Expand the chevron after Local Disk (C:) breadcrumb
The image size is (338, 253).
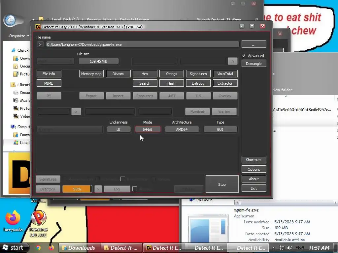83,19
